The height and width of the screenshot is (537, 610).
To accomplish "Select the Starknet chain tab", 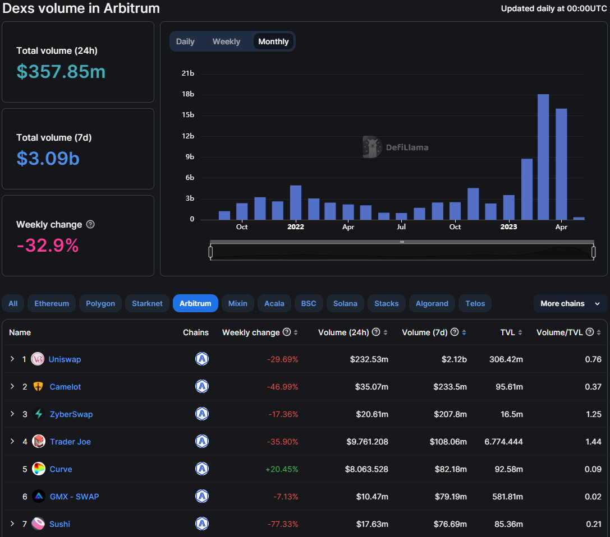I will [x=147, y=303].
